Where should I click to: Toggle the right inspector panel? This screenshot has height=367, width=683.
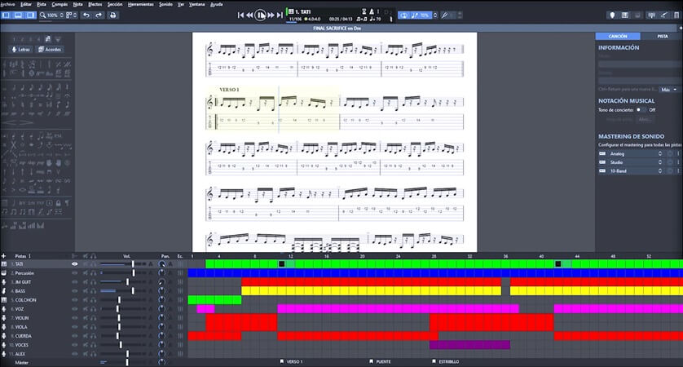[x=30, y=15]
